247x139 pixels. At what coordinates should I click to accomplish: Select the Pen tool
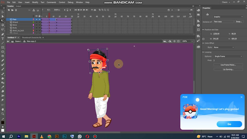point(3,34)
